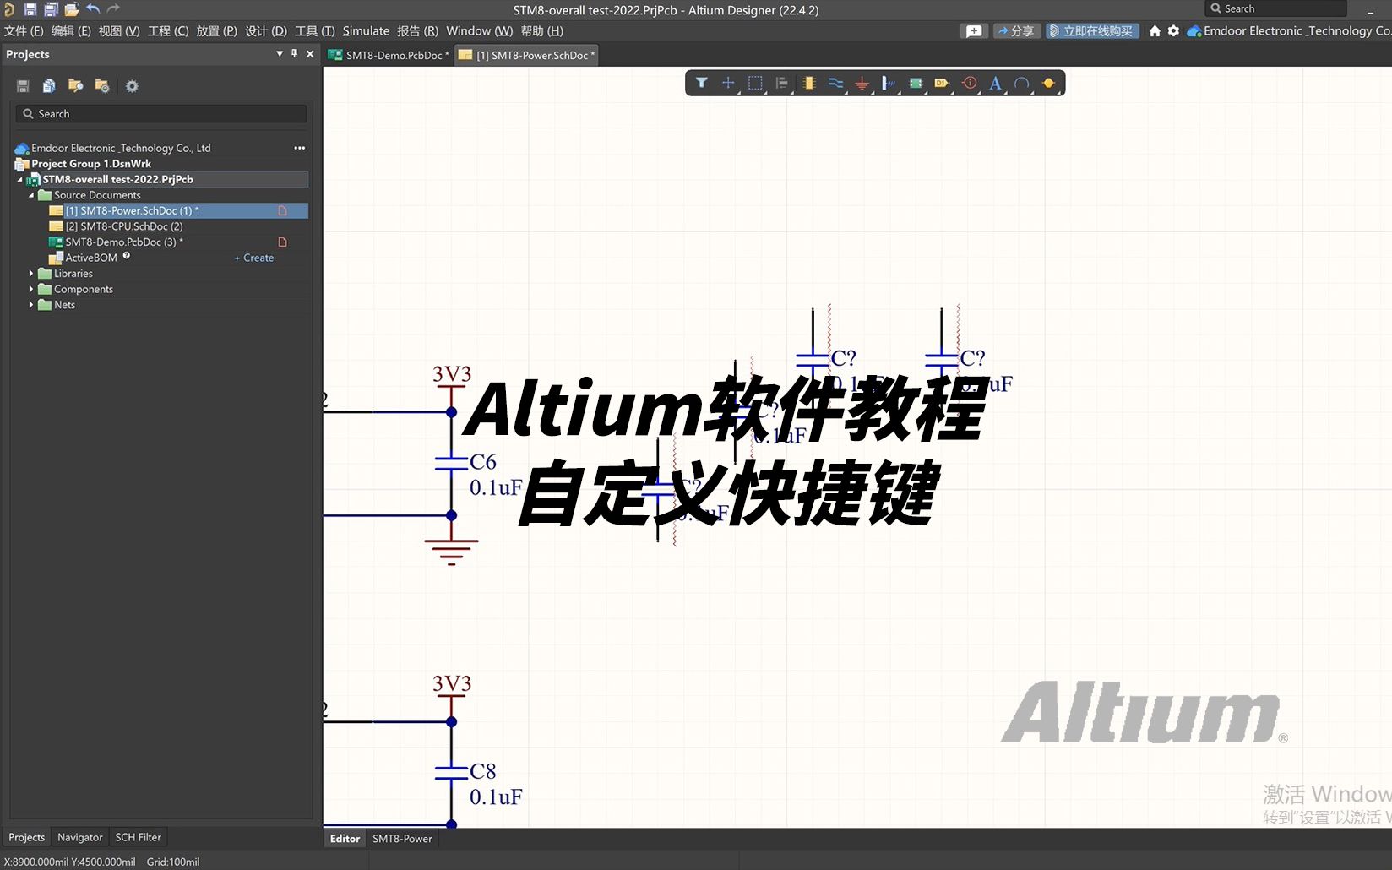Open the 视图 (V) menu

pos(119,30)
